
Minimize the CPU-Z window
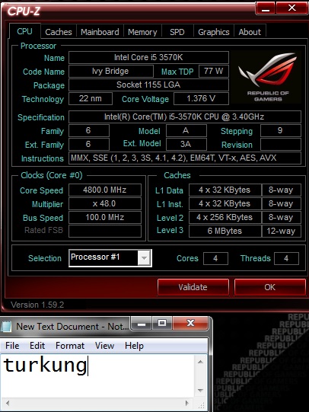tap(265, 8)
